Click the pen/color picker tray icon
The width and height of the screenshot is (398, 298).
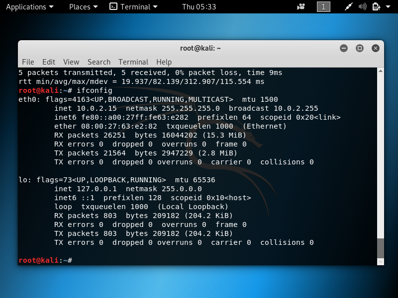pos(349,7)
